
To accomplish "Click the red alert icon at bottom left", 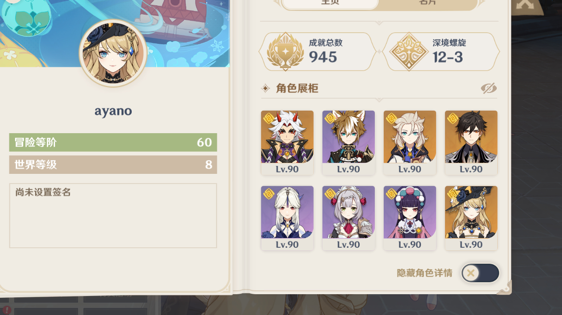I will (6, 311).
